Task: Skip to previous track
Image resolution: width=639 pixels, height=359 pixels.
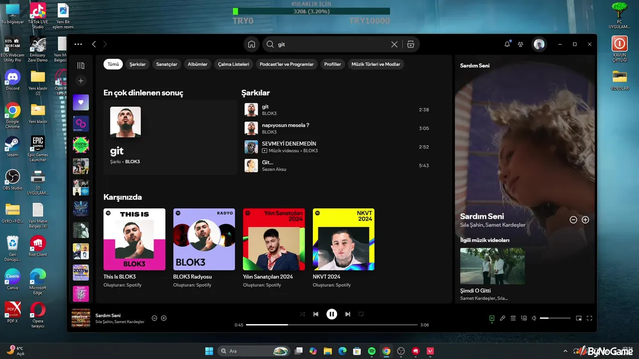Action: 316,314
